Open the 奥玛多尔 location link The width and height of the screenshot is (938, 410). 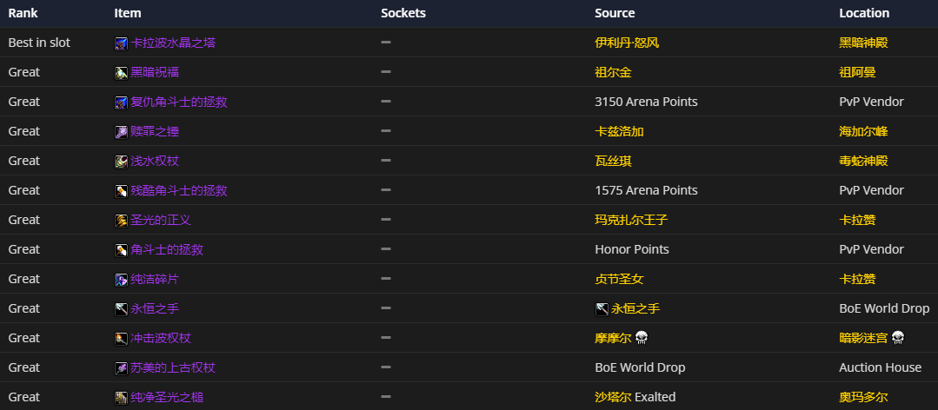(863, 397)
